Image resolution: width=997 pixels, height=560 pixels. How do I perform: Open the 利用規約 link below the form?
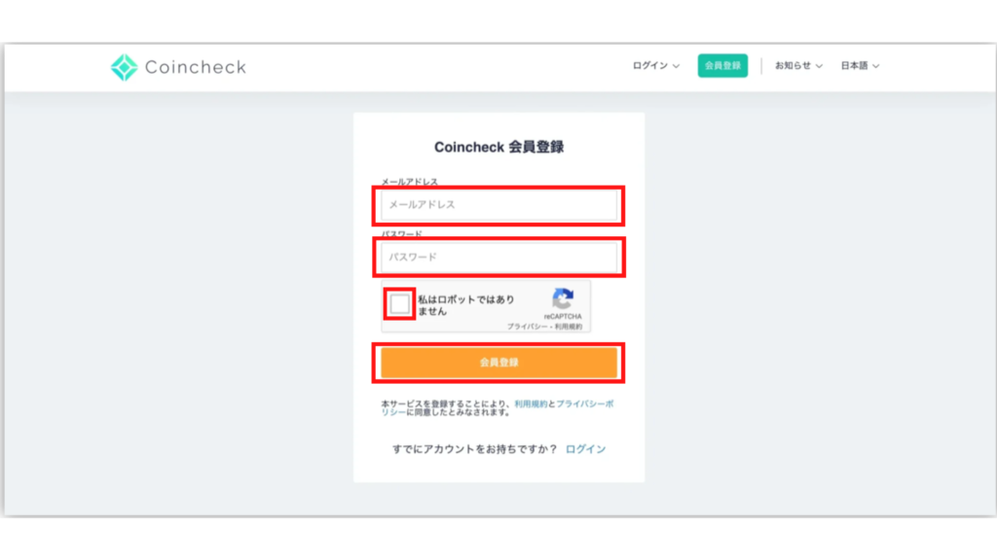coord(531,403)
